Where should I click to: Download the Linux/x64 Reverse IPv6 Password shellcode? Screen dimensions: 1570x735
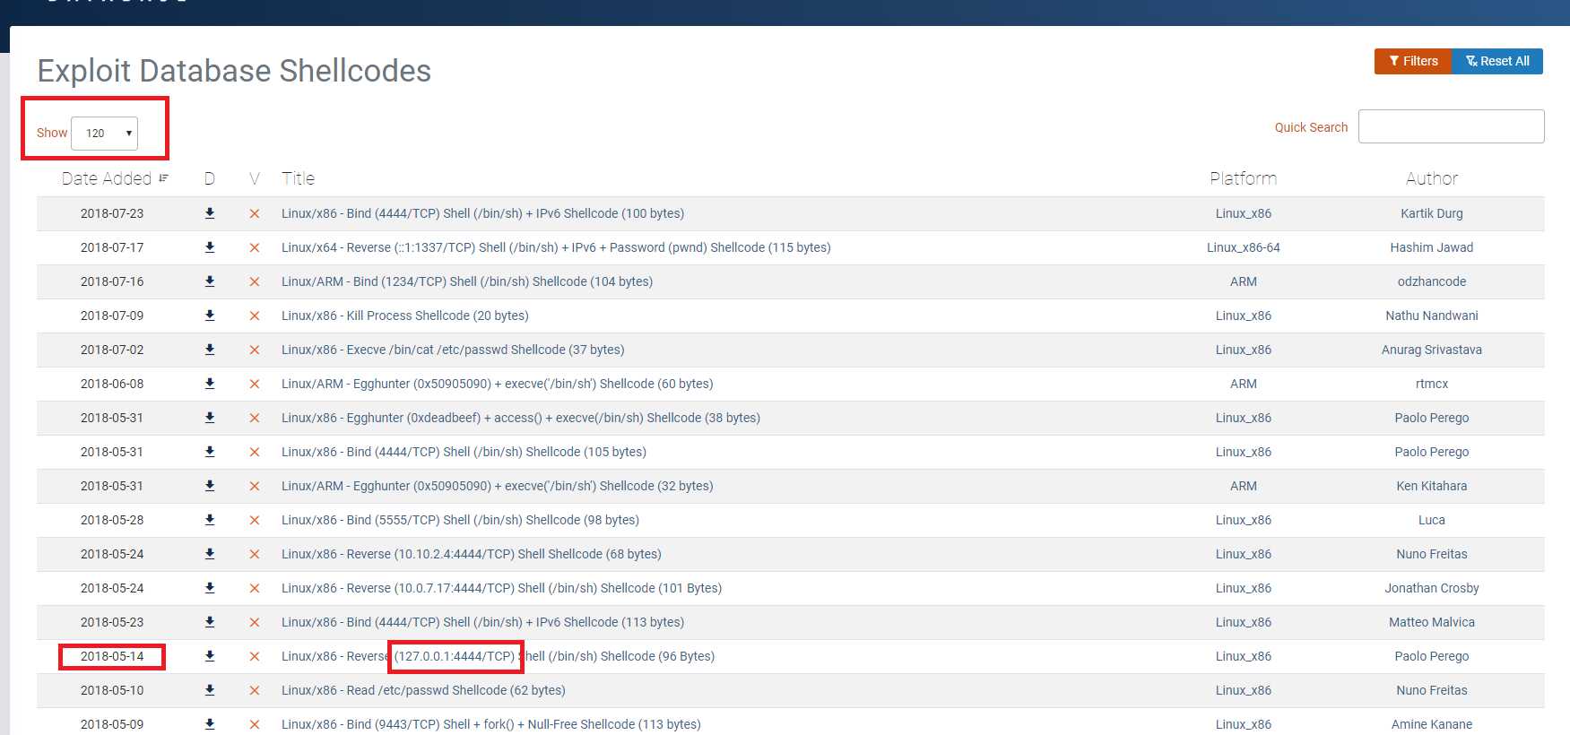(210, 247)
